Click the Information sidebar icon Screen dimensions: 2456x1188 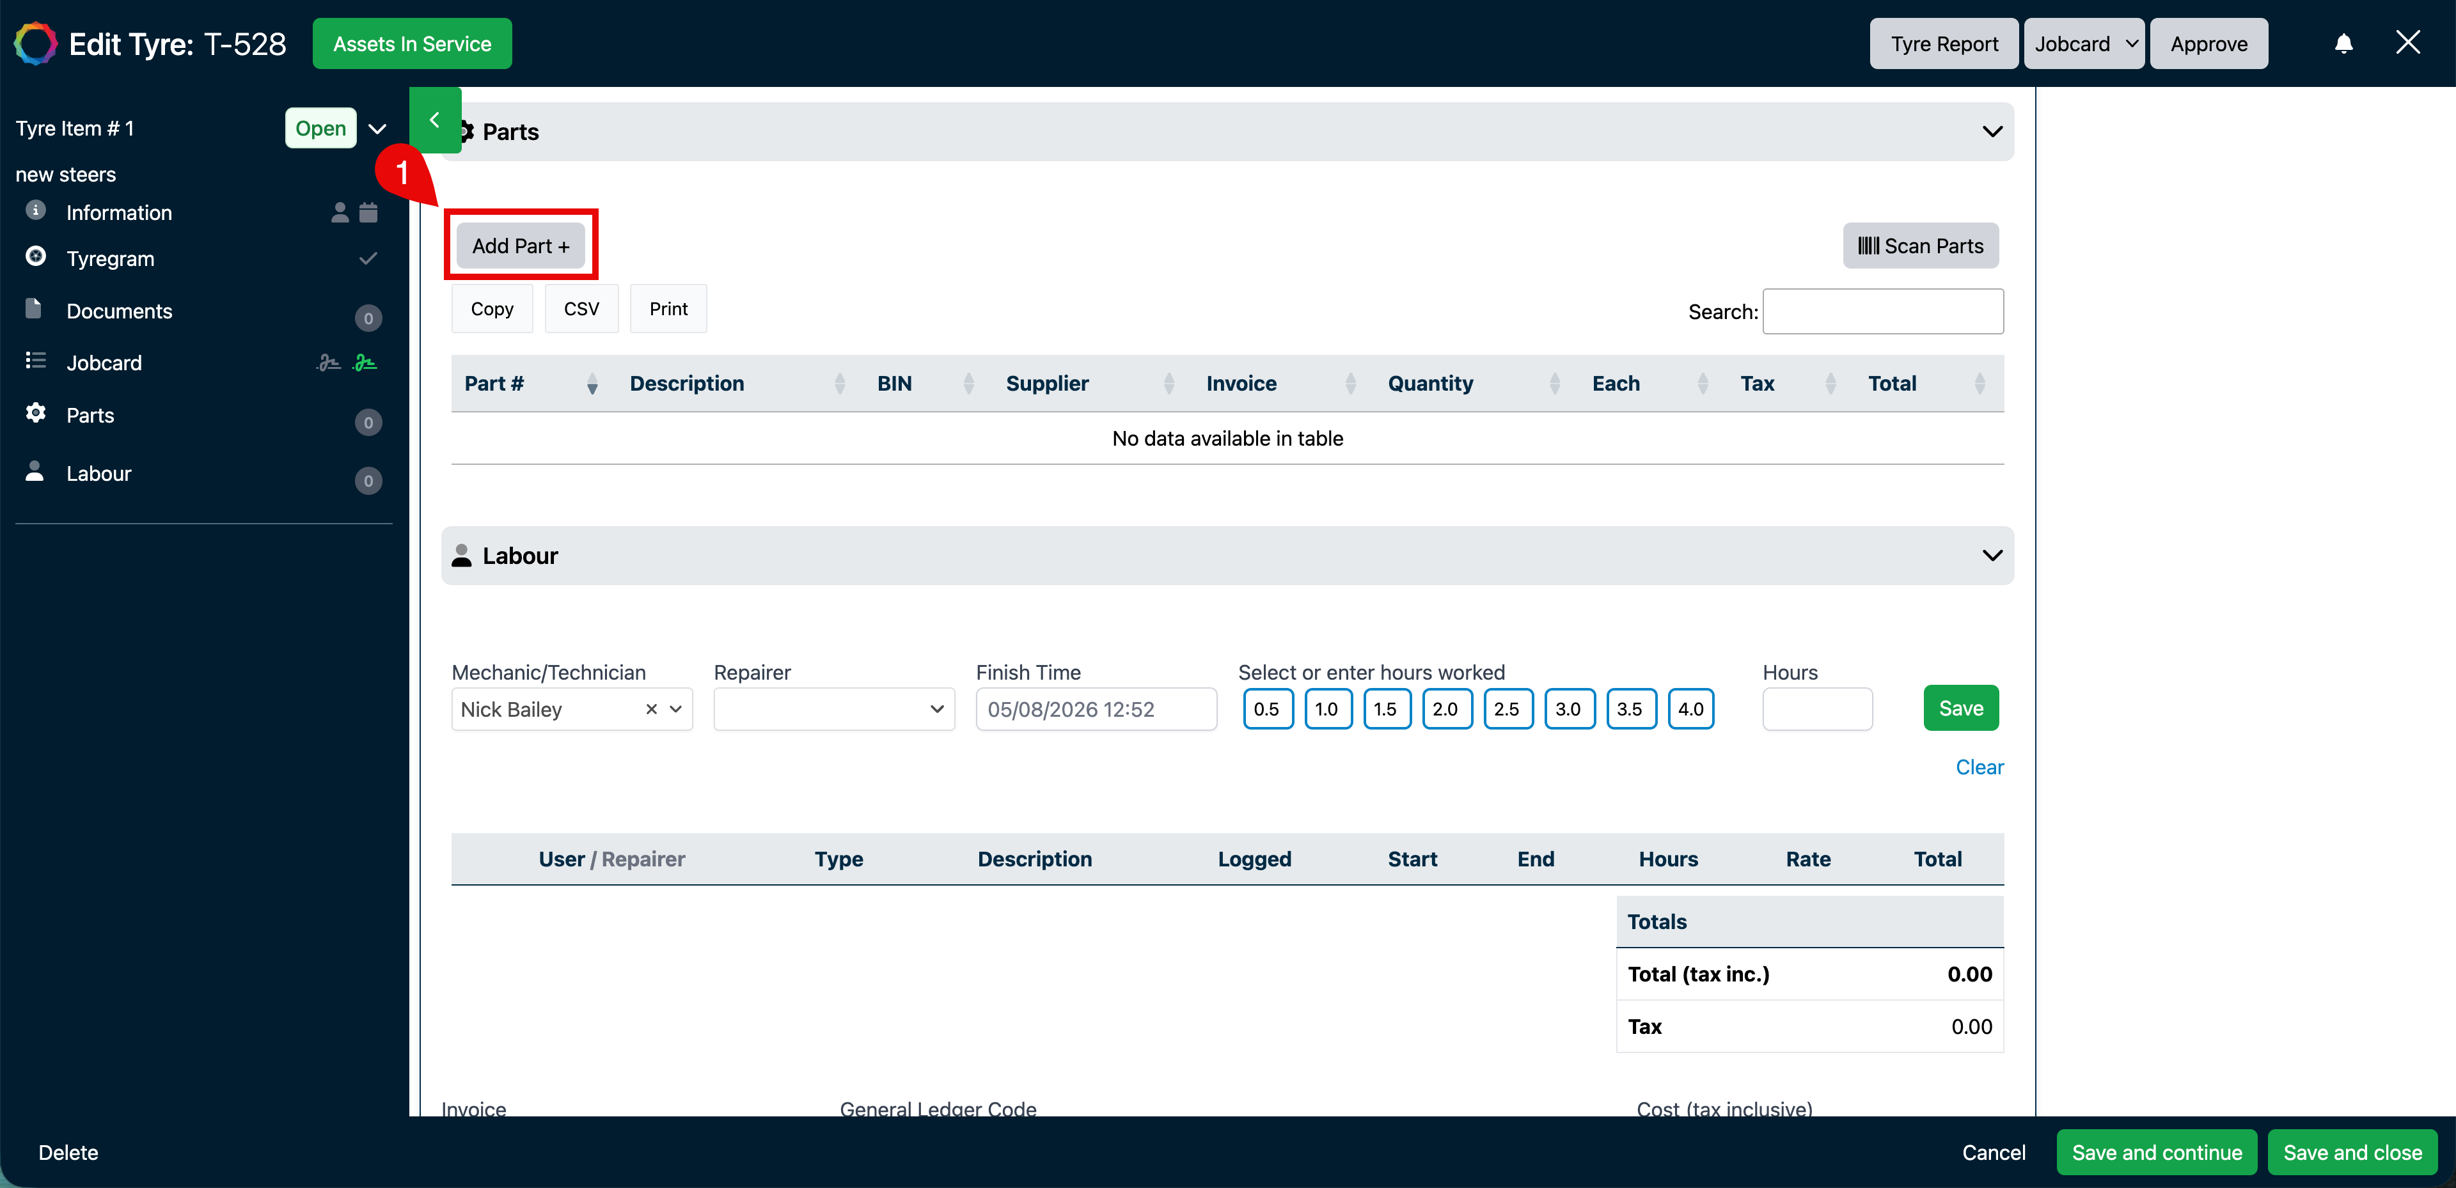pyautogui.click(x=35, y=210)
